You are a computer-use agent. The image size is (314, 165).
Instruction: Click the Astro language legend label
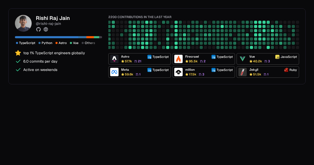63,43
